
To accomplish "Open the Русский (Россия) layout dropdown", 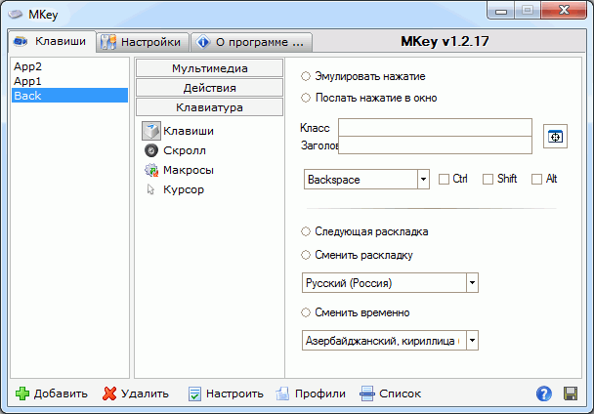I will 472,282.
